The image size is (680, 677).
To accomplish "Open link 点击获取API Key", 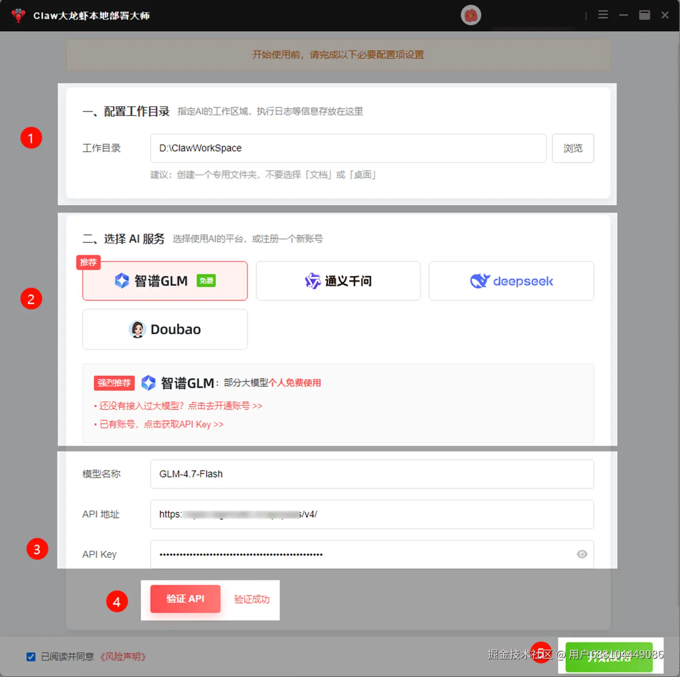I will (183, 424).
